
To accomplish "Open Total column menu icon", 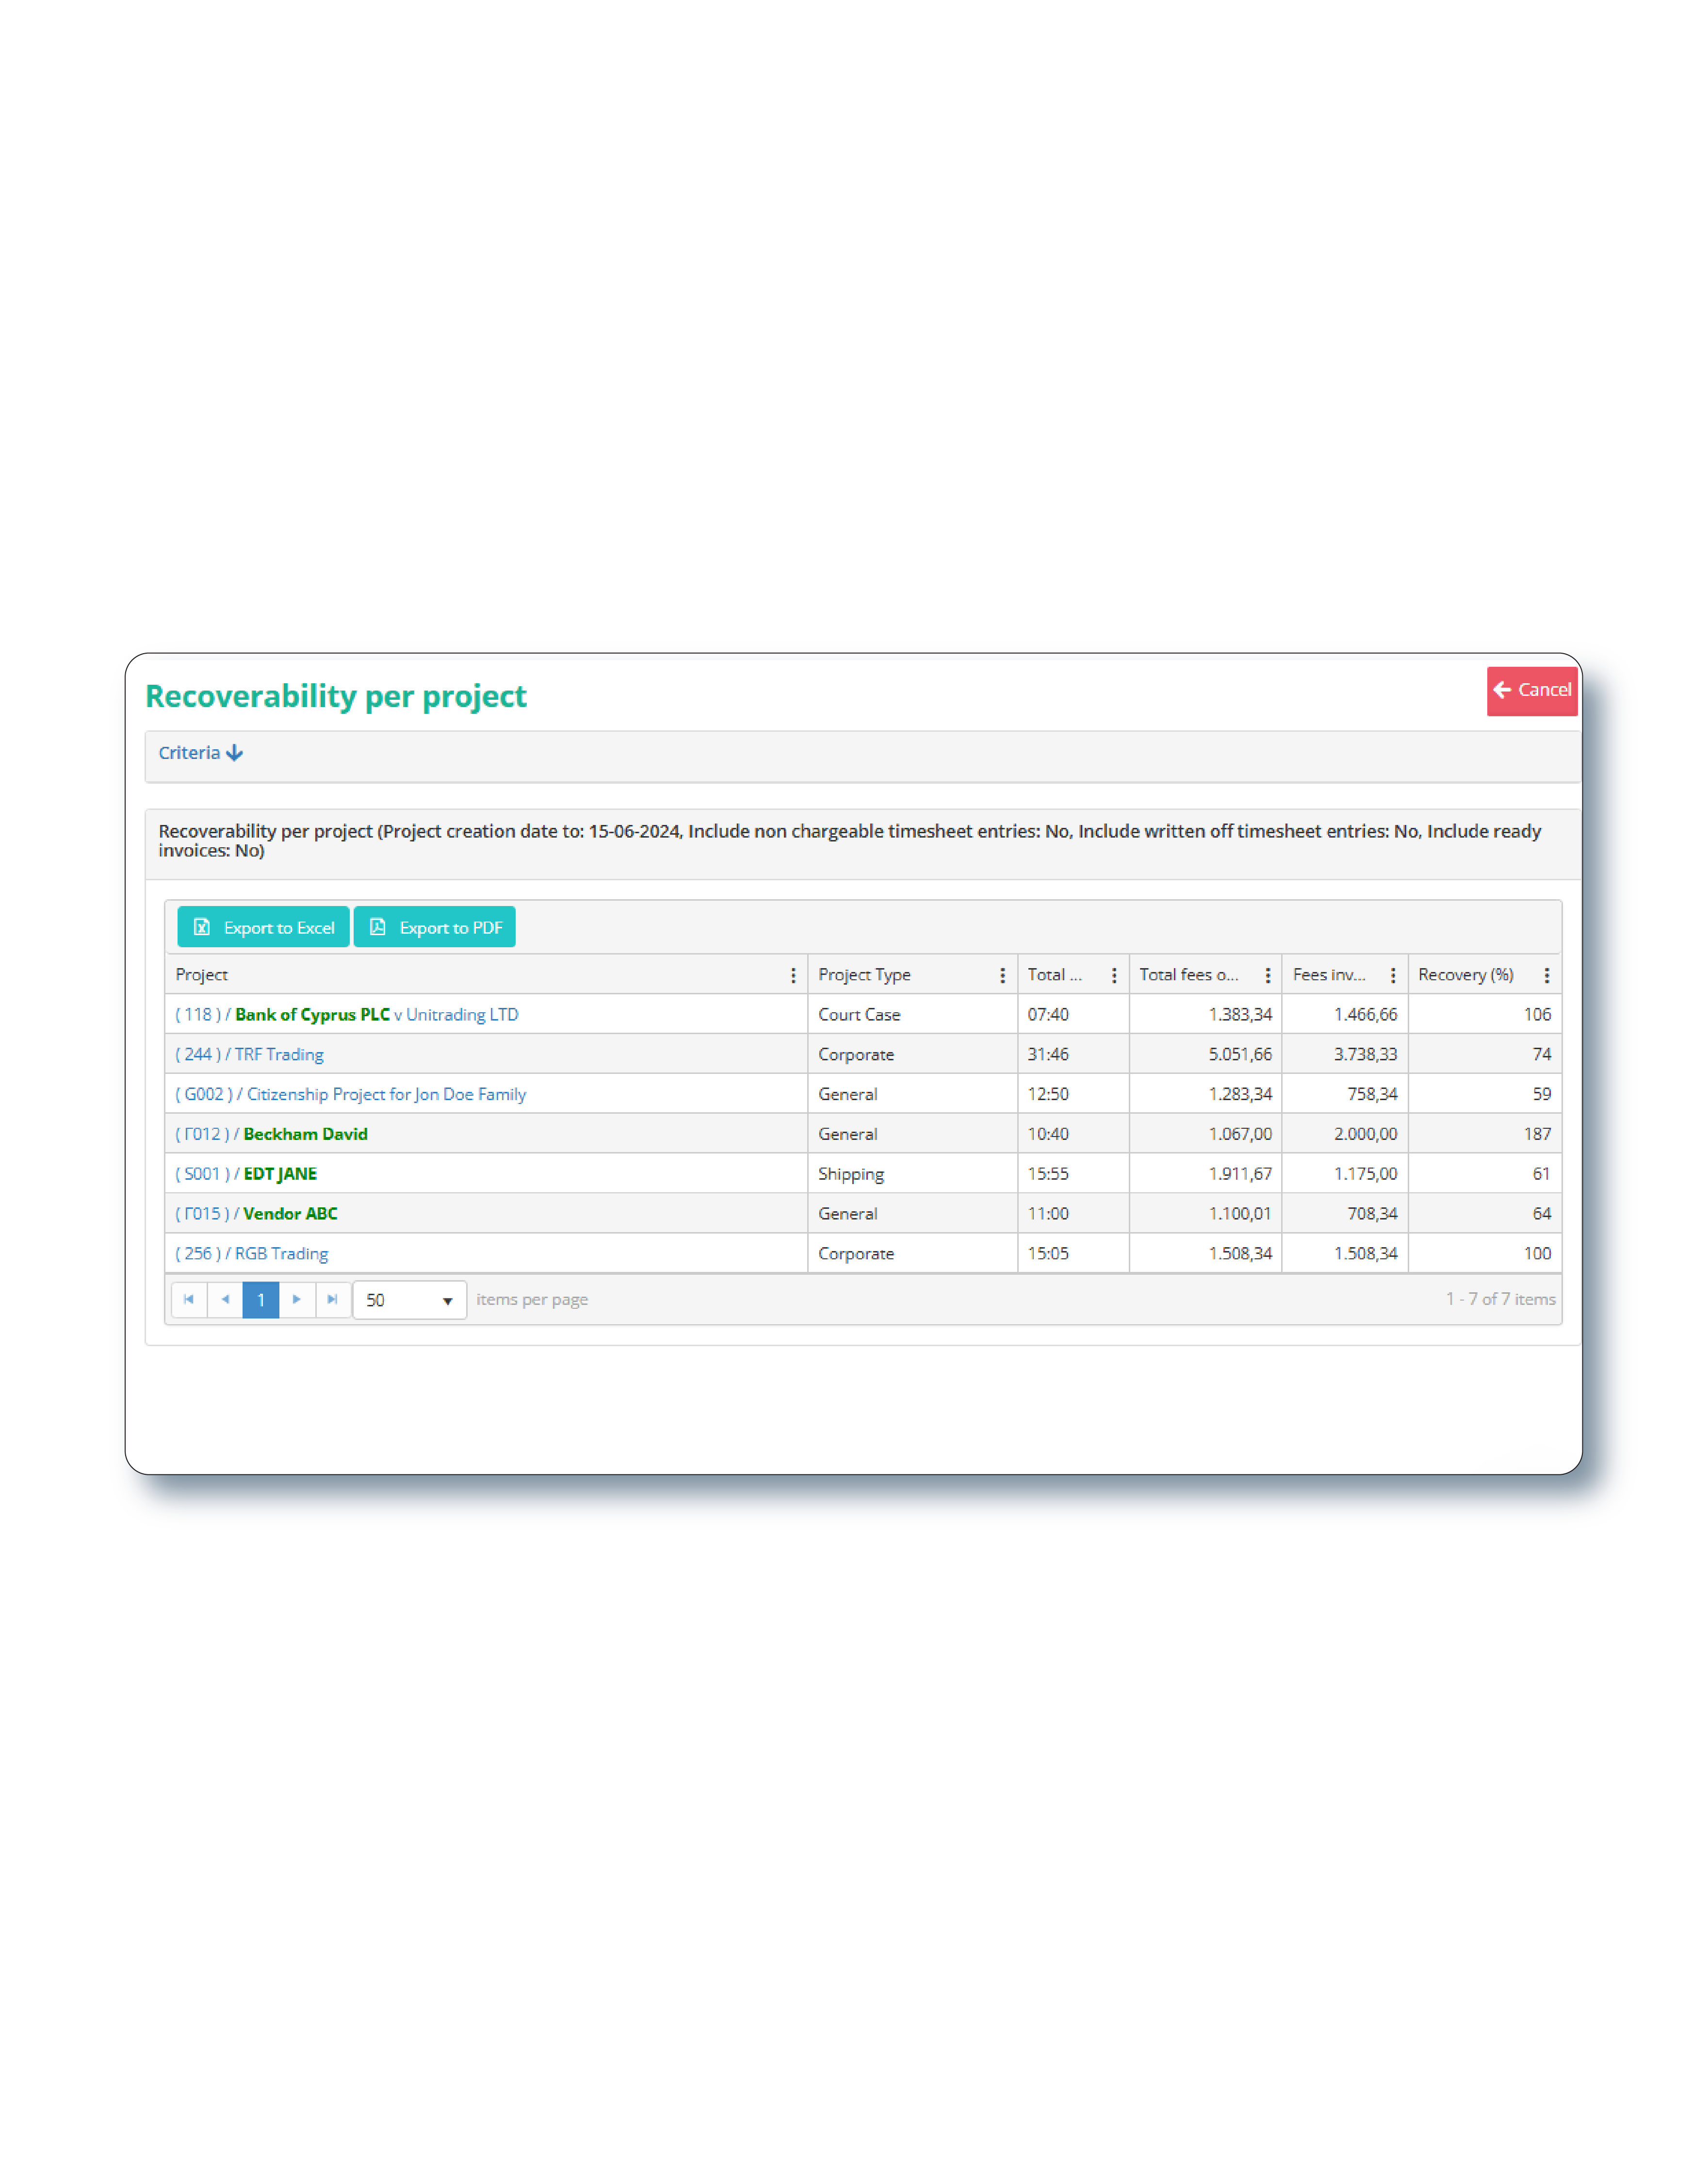I will tap(1114, 975).
